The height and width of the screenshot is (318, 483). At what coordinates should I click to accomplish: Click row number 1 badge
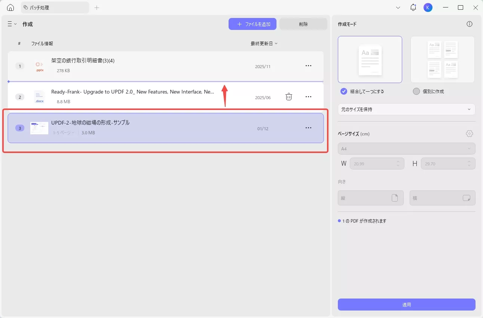tap(20, 66)
